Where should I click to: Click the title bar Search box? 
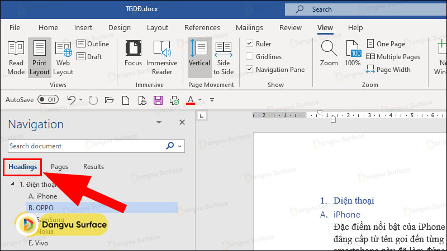366,9
